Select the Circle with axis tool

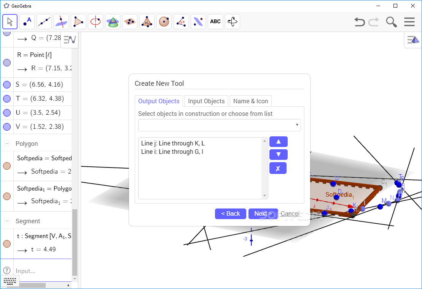[96, 22]
